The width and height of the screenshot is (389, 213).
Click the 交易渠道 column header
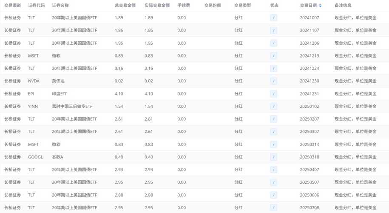pyautogui.click(x=13, y=6)
